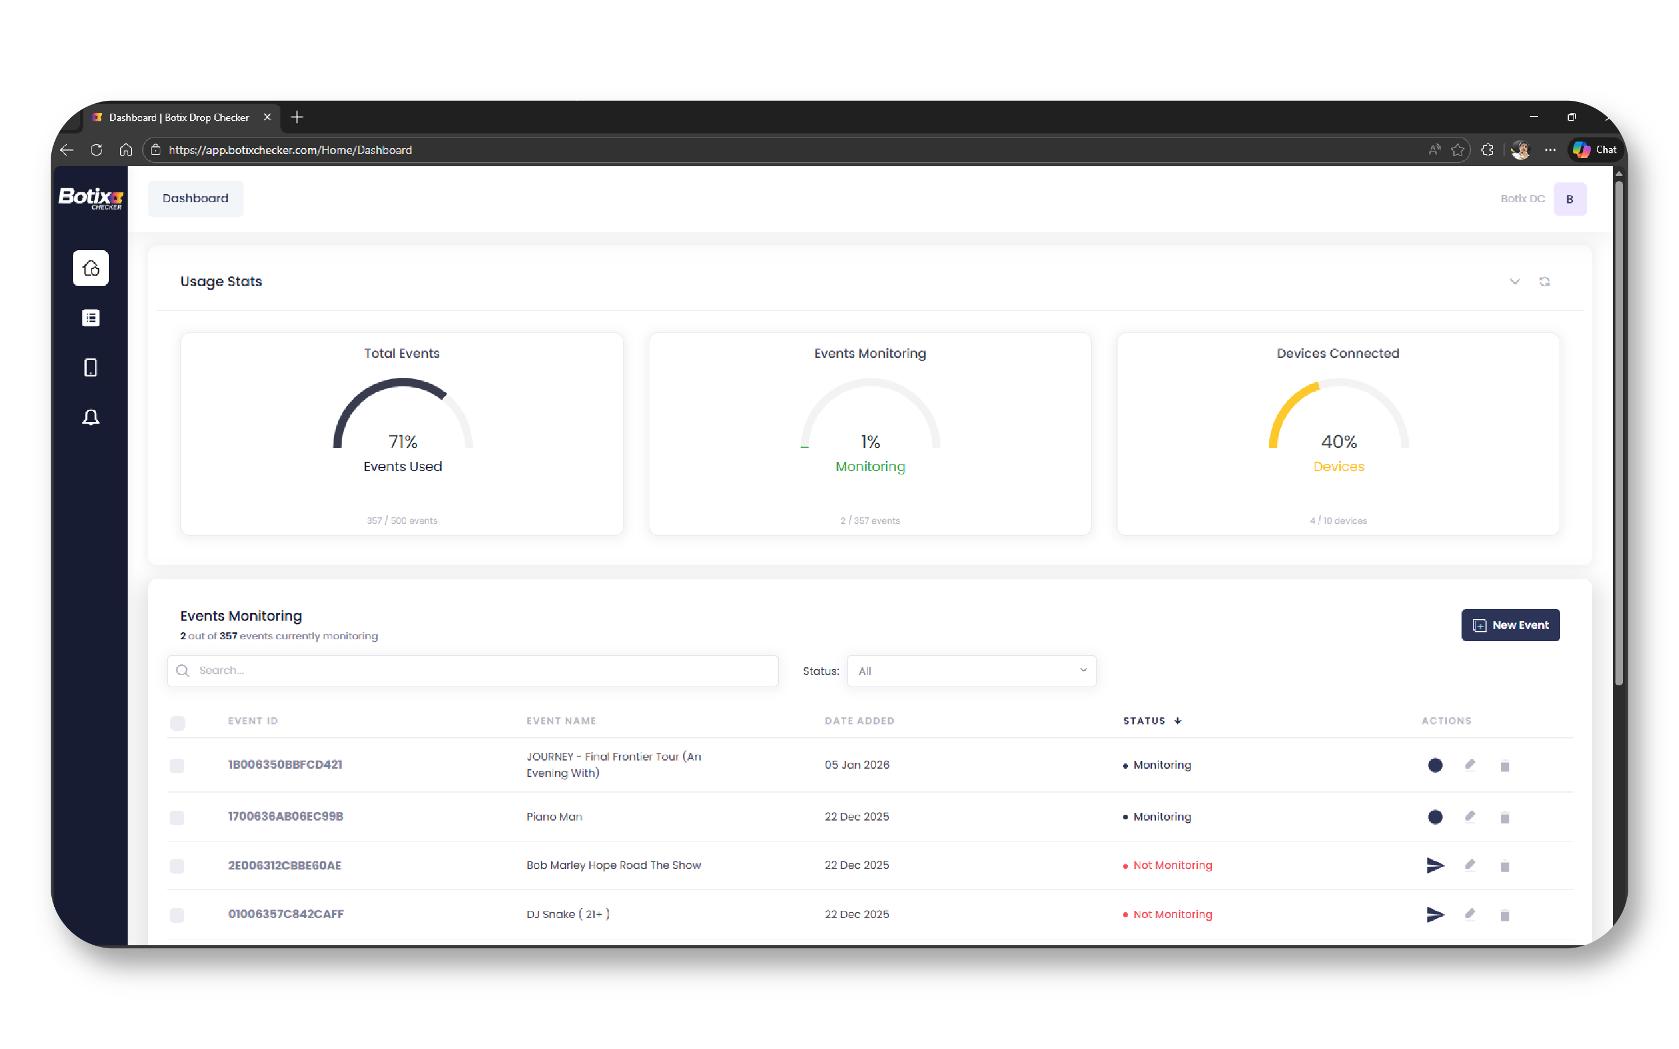
Task: Click inside the event search field
Action: point(472,671)
